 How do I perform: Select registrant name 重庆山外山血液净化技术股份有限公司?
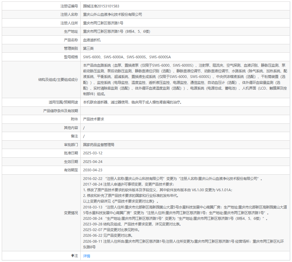point(112,15)
